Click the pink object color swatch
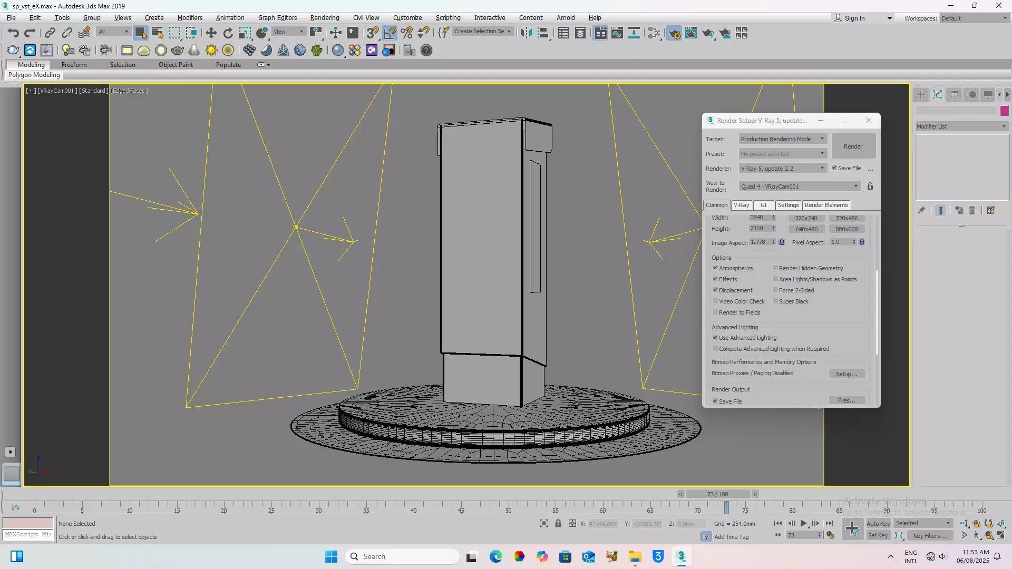This screenshot has height=569, width=1012. click(1004, 111)
